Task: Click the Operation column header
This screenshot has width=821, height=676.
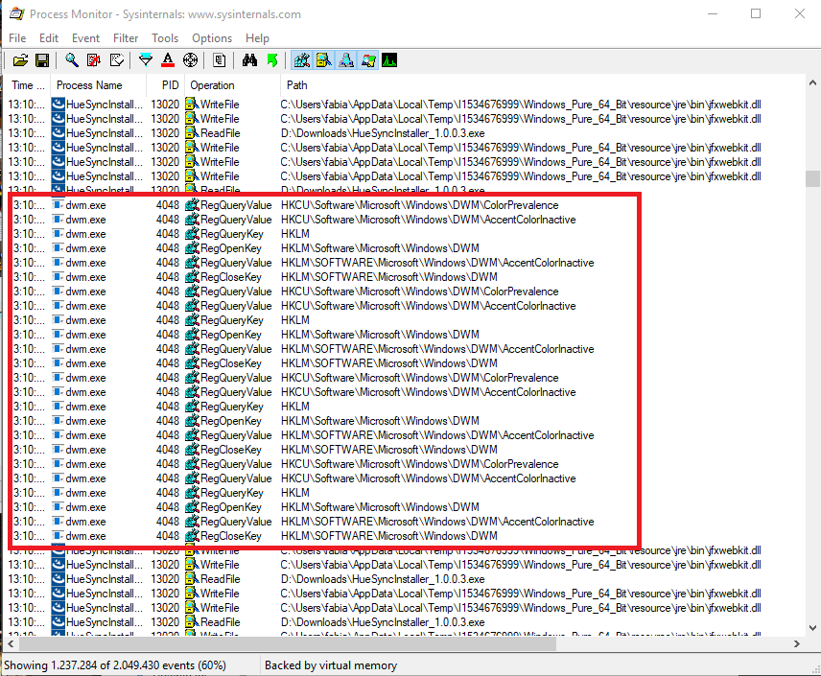Action: coord(232,85)
